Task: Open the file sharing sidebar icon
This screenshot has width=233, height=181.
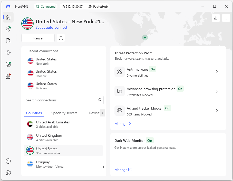Action: coord(8,41)
